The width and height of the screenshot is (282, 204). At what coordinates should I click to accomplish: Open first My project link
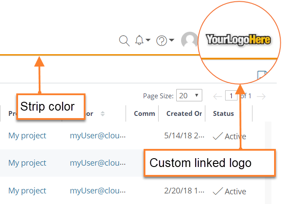27,136
